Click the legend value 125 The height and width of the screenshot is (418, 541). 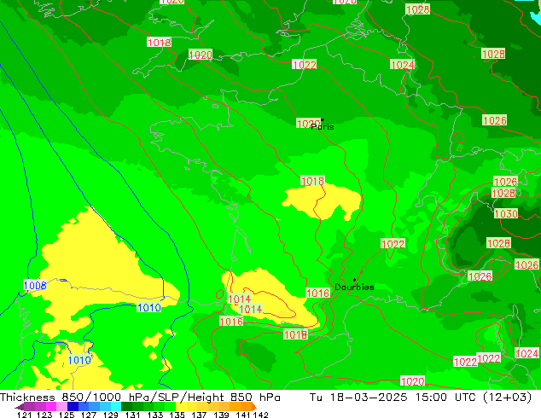(x=67, y=415)
